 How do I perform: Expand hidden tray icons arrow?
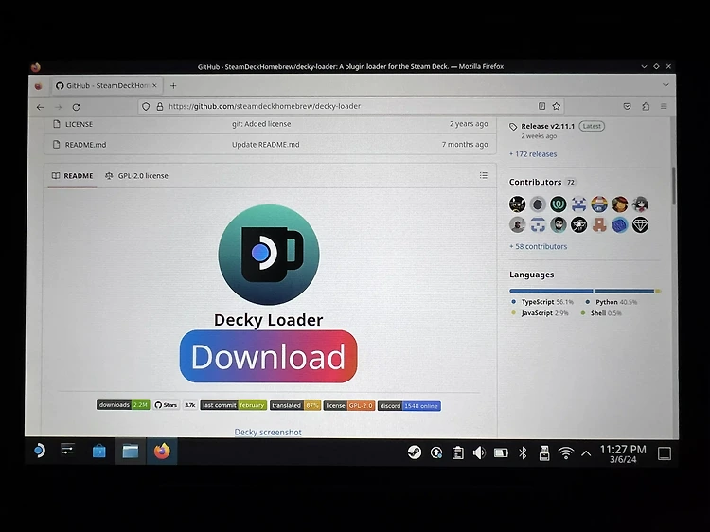click(x=586, y=452)
